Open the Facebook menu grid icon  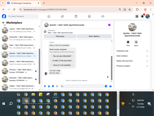[137, 16]
